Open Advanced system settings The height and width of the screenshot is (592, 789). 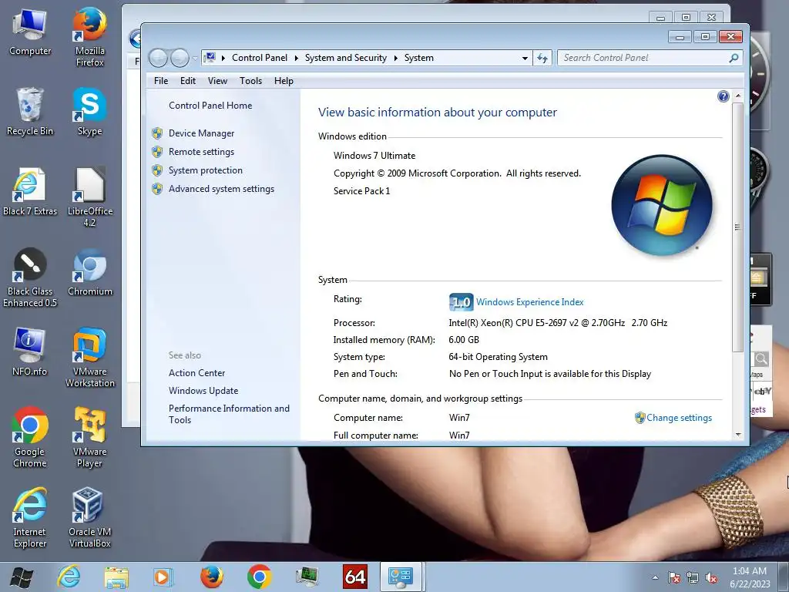pos(221,189)
